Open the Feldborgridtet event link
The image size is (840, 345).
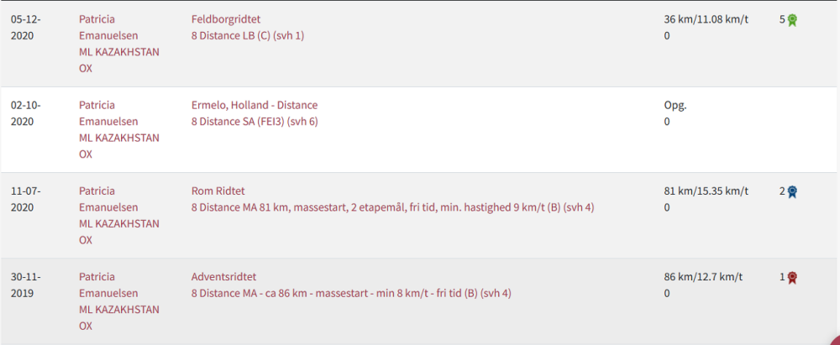(226, 19)
